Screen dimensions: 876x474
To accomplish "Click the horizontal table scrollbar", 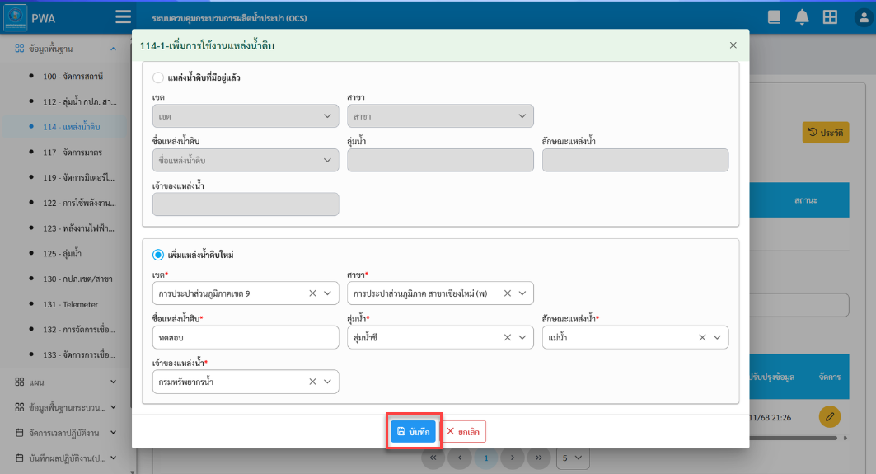I will [794, 439].
